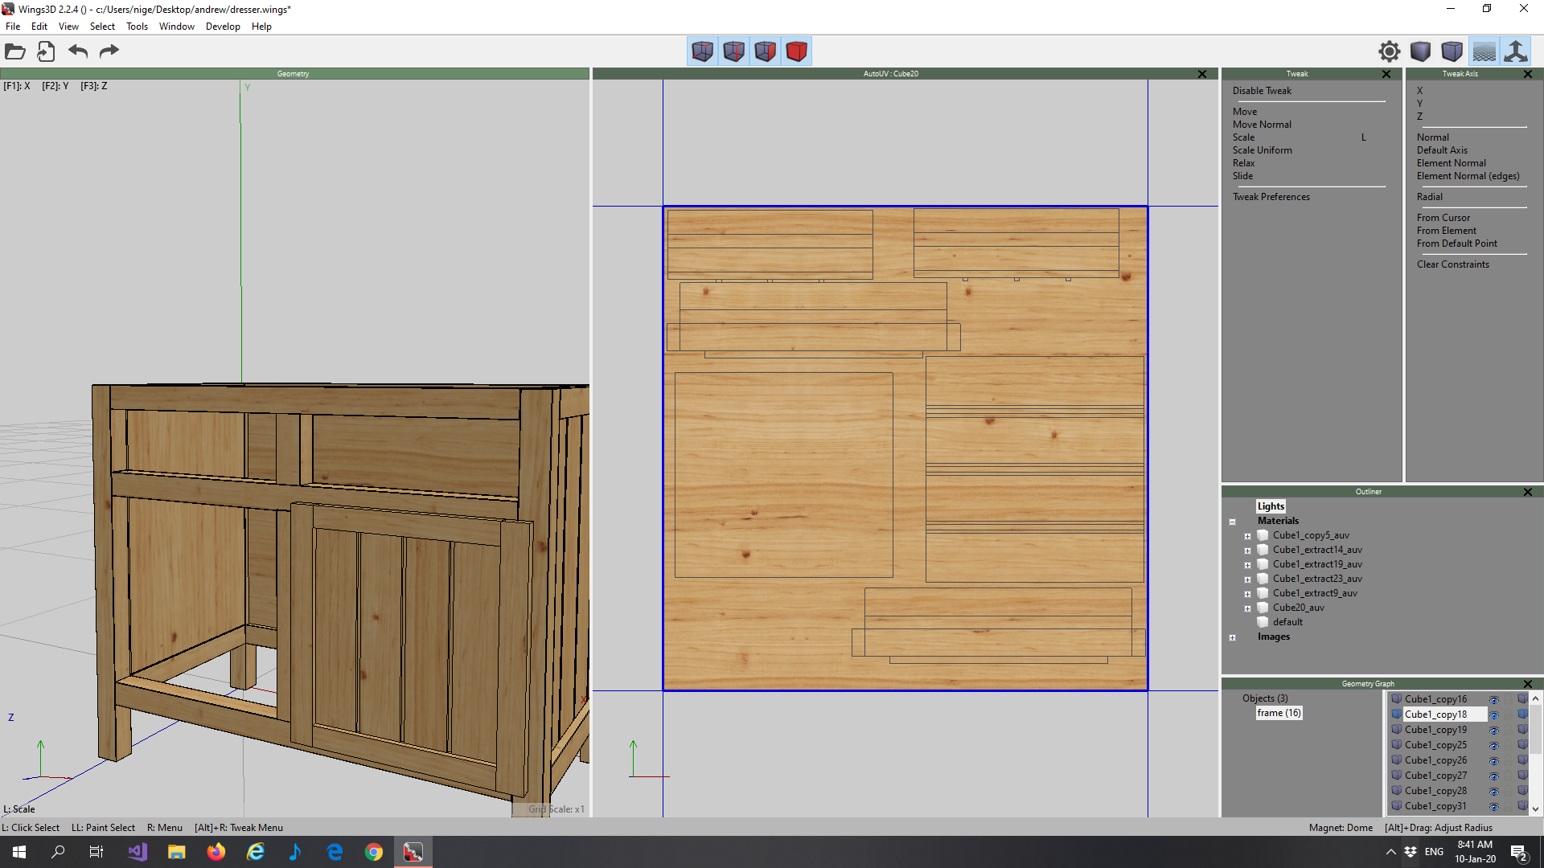Switch to body selection mode red cube
Screen dimensions: 1544x868
pos(796,51)
